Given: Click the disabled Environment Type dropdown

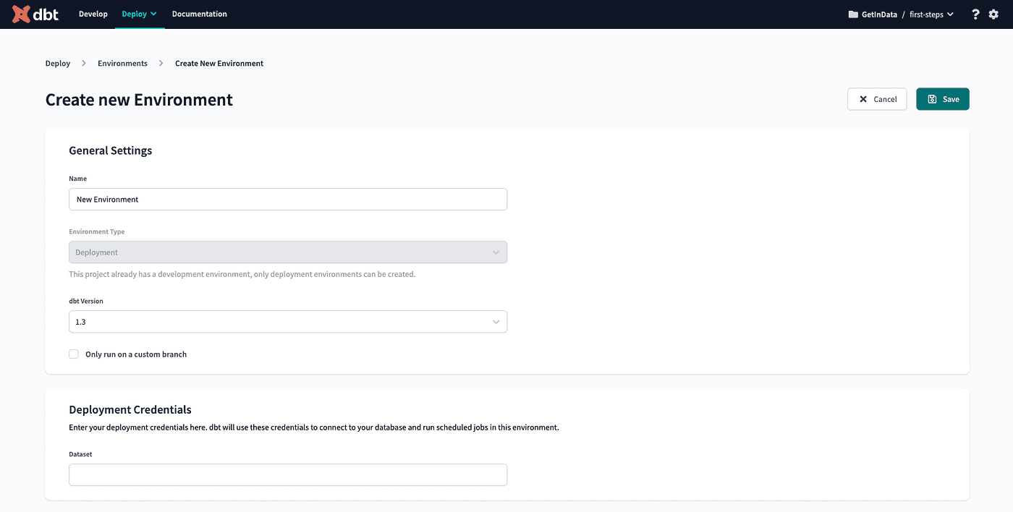Looking at the screenshot, I should click(x=288, y=252).
